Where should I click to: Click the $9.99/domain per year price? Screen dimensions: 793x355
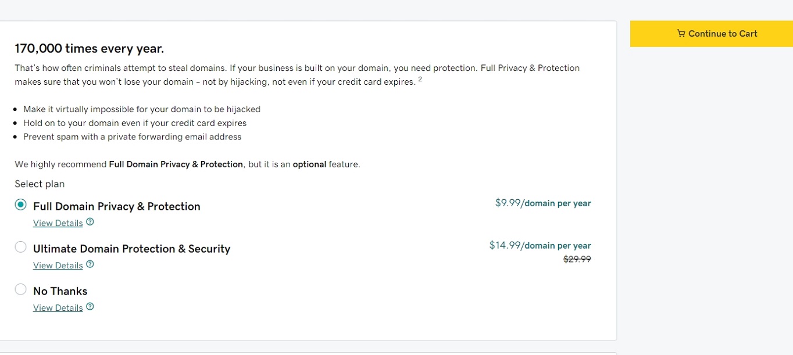click(x=543, y=203)
